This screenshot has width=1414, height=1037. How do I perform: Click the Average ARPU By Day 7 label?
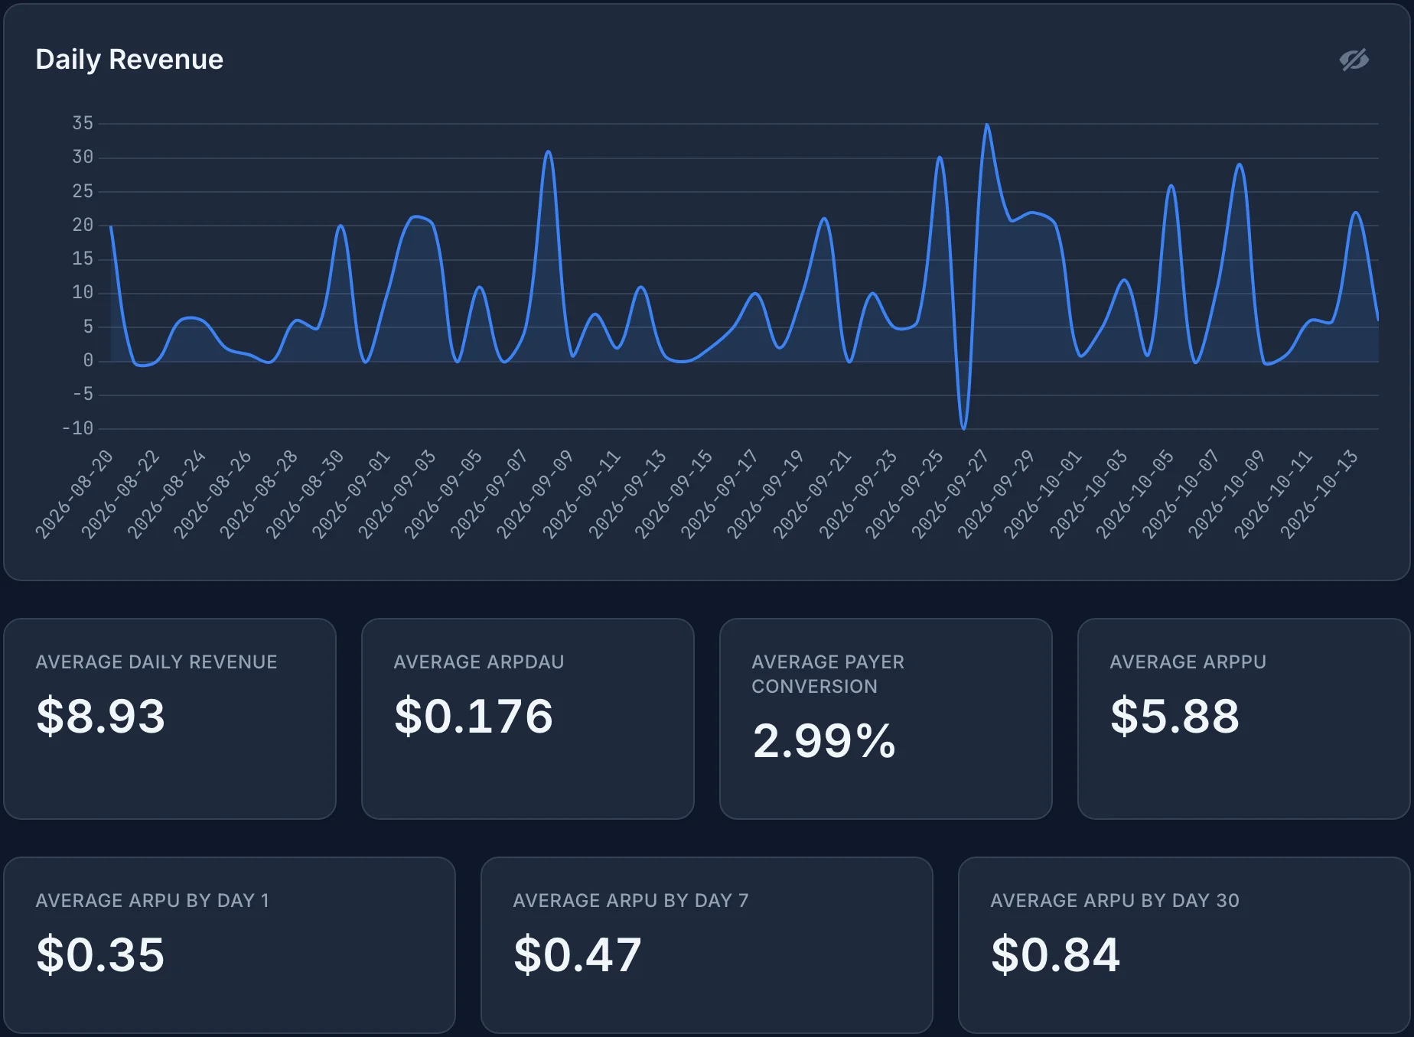(x=630, y=901)
